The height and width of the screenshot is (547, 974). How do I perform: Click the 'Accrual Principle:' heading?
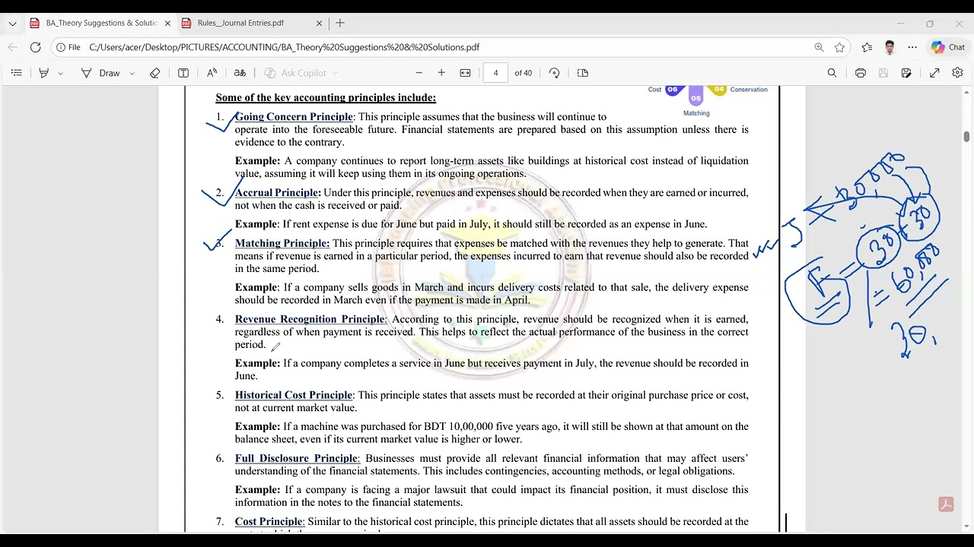click(x=278, y=193)
